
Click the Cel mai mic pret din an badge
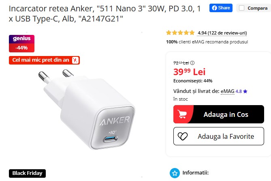pyautogui.click(x=44, y=60)
